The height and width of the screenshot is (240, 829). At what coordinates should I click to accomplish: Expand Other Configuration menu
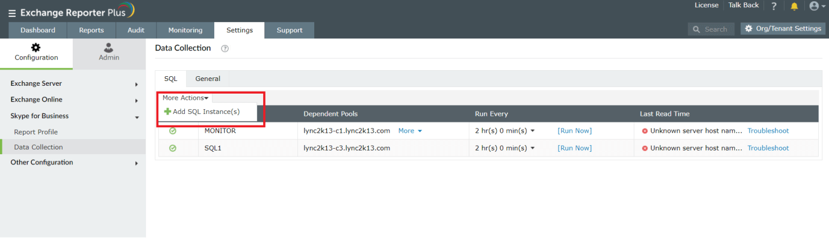[x=73, y=163]
